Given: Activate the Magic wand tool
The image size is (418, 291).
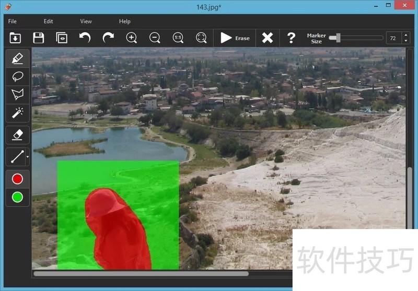Looking at the screenshot, I should 17,112.
